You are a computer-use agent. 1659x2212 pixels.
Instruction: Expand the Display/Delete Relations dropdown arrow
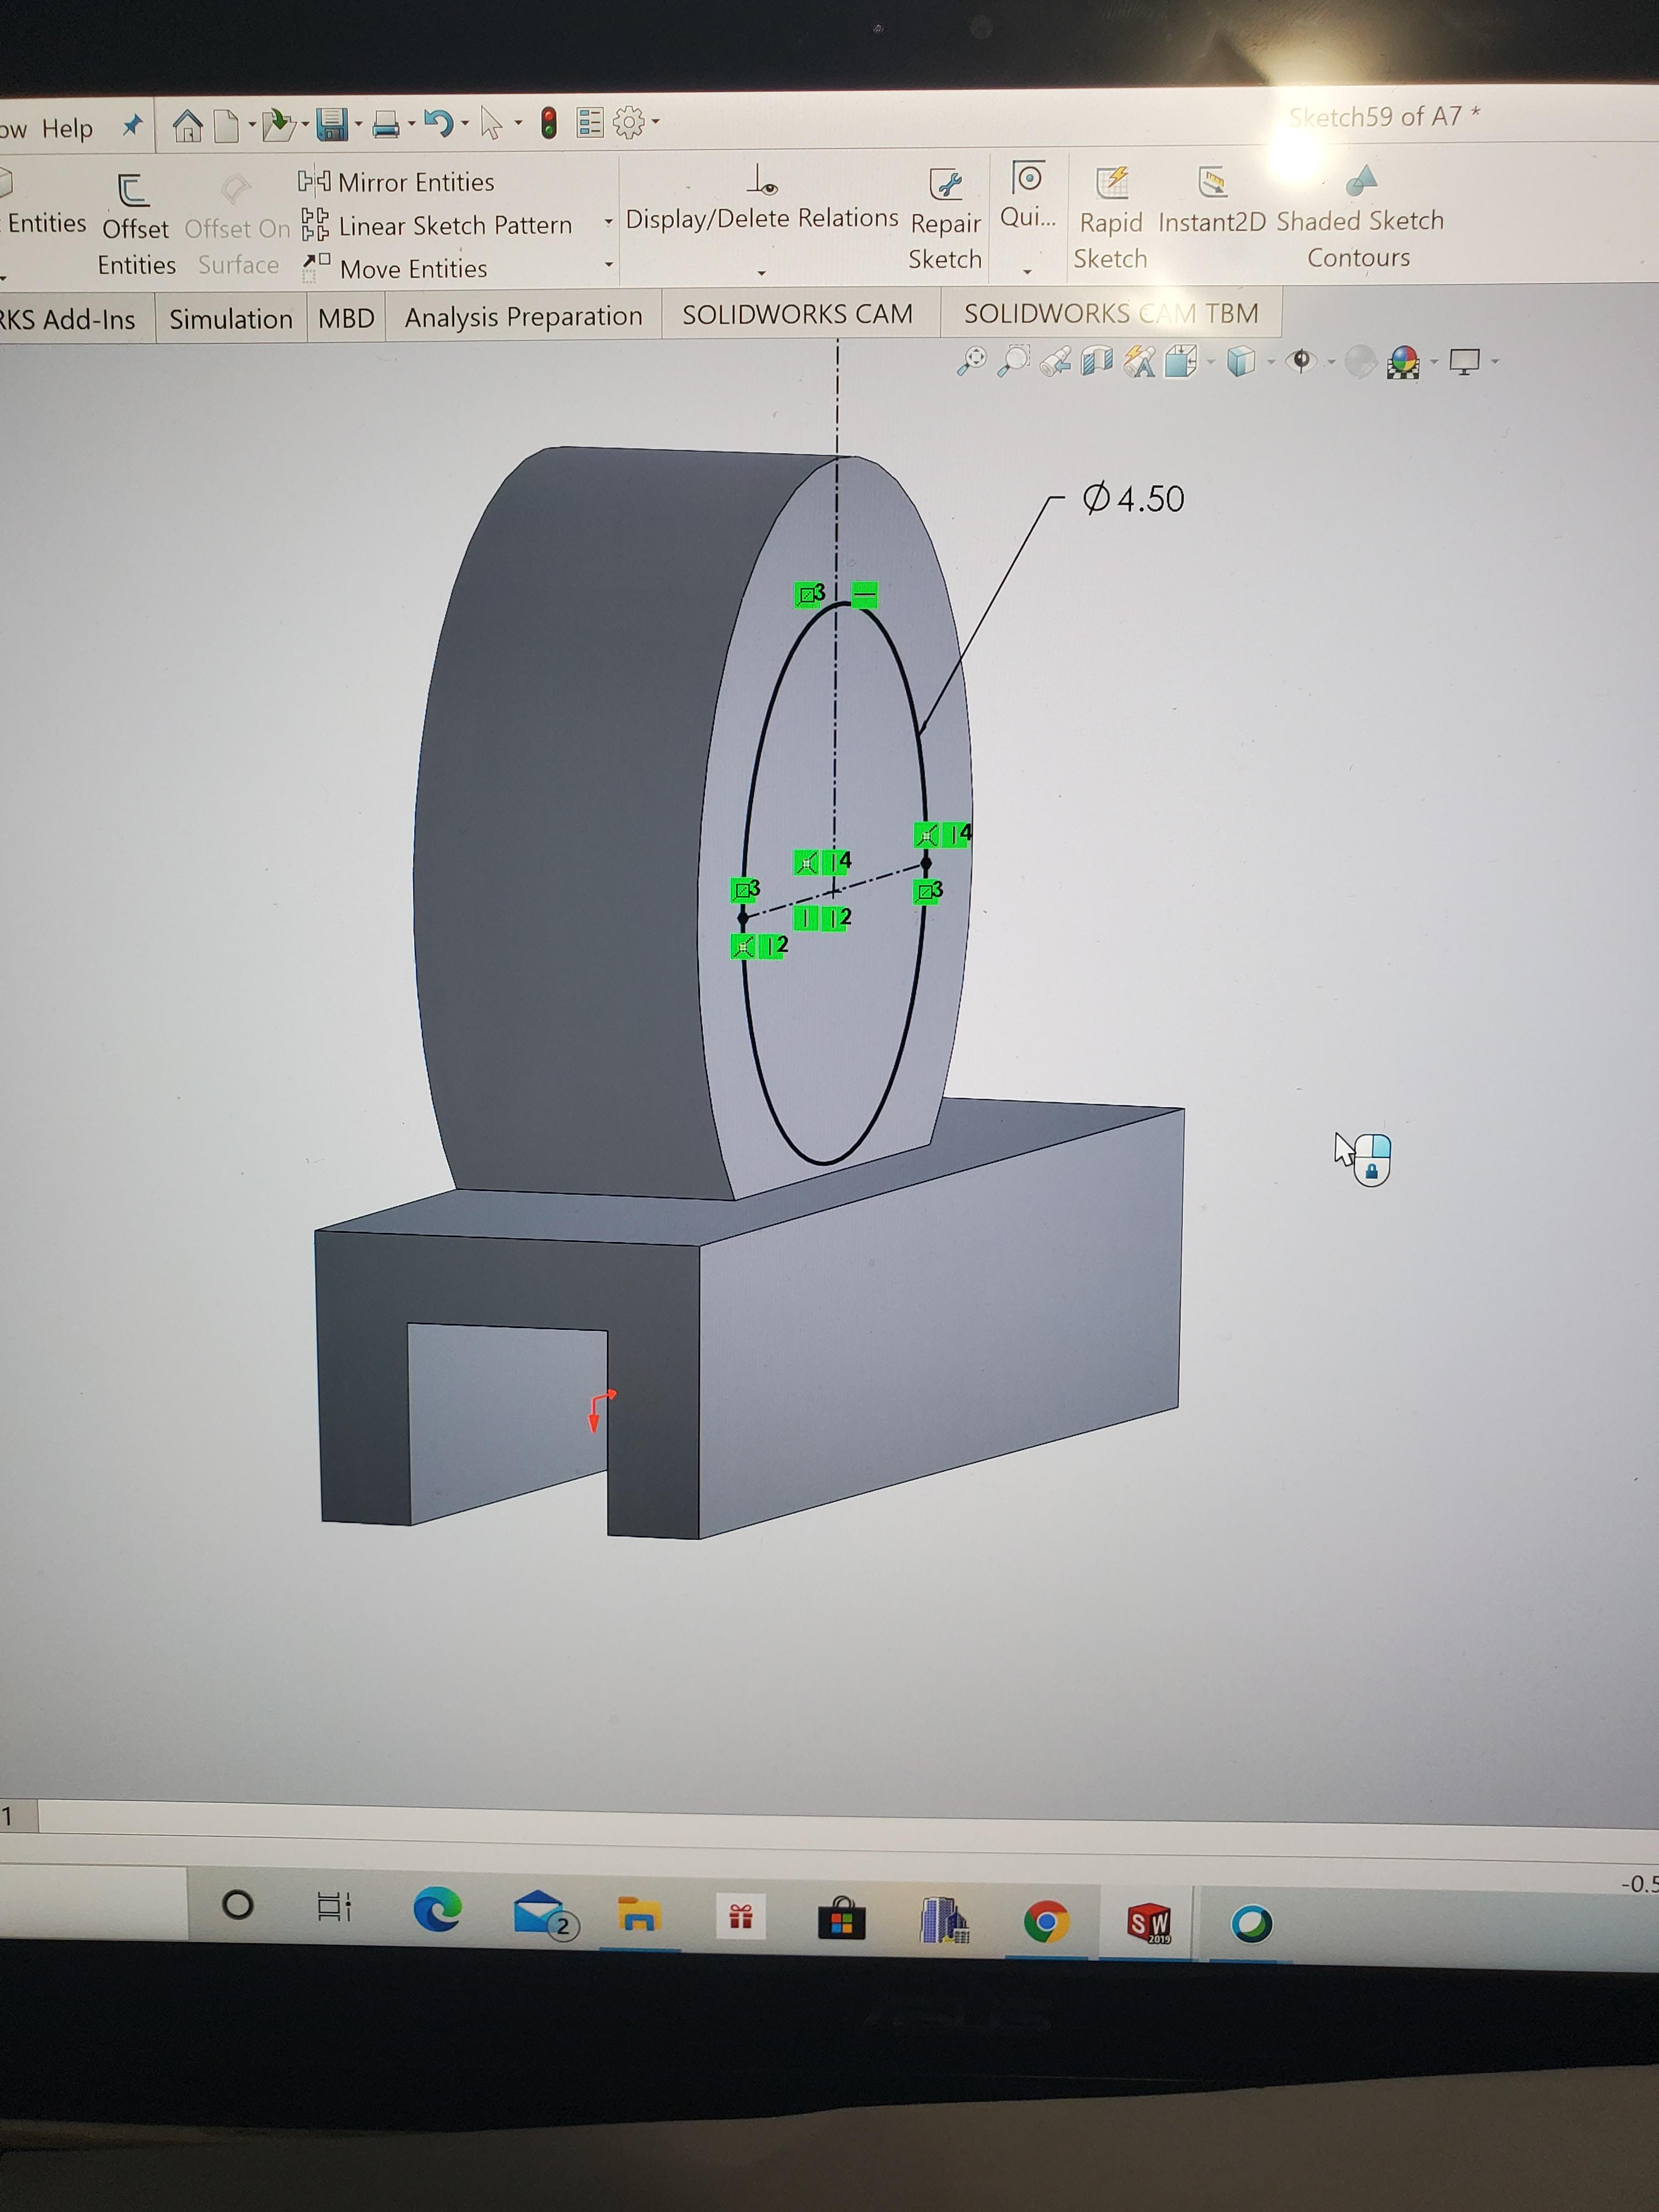pyautogui.click(x=761, y=273)
